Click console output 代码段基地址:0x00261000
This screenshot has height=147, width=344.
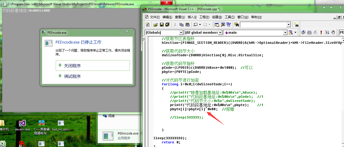pos(26,10)
